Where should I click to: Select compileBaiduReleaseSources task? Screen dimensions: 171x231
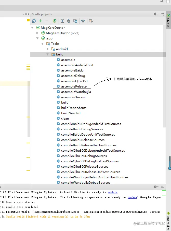coord(81,140)
